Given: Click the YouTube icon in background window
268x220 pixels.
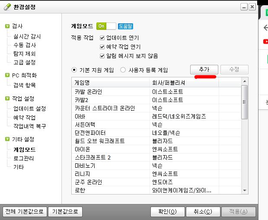Looking at the screenshot, I should click(265, 41).
